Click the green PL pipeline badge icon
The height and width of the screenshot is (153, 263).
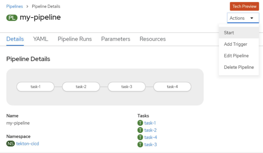12,18
